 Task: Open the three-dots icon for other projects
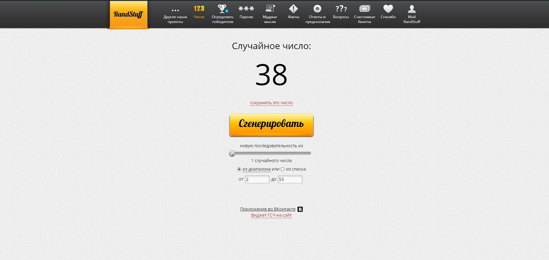point(175,10)
